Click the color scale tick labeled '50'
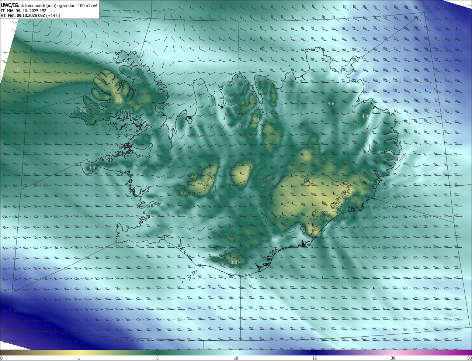This screenshot has width=472, height=361. (469, 358)
